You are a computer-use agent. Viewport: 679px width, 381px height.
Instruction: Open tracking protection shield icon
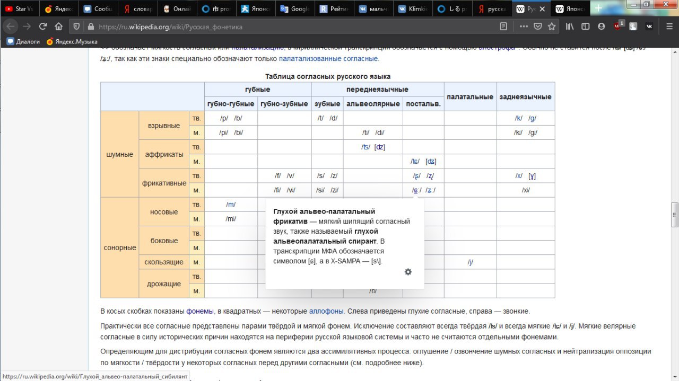pyautogui.click(x=76, y=26)
